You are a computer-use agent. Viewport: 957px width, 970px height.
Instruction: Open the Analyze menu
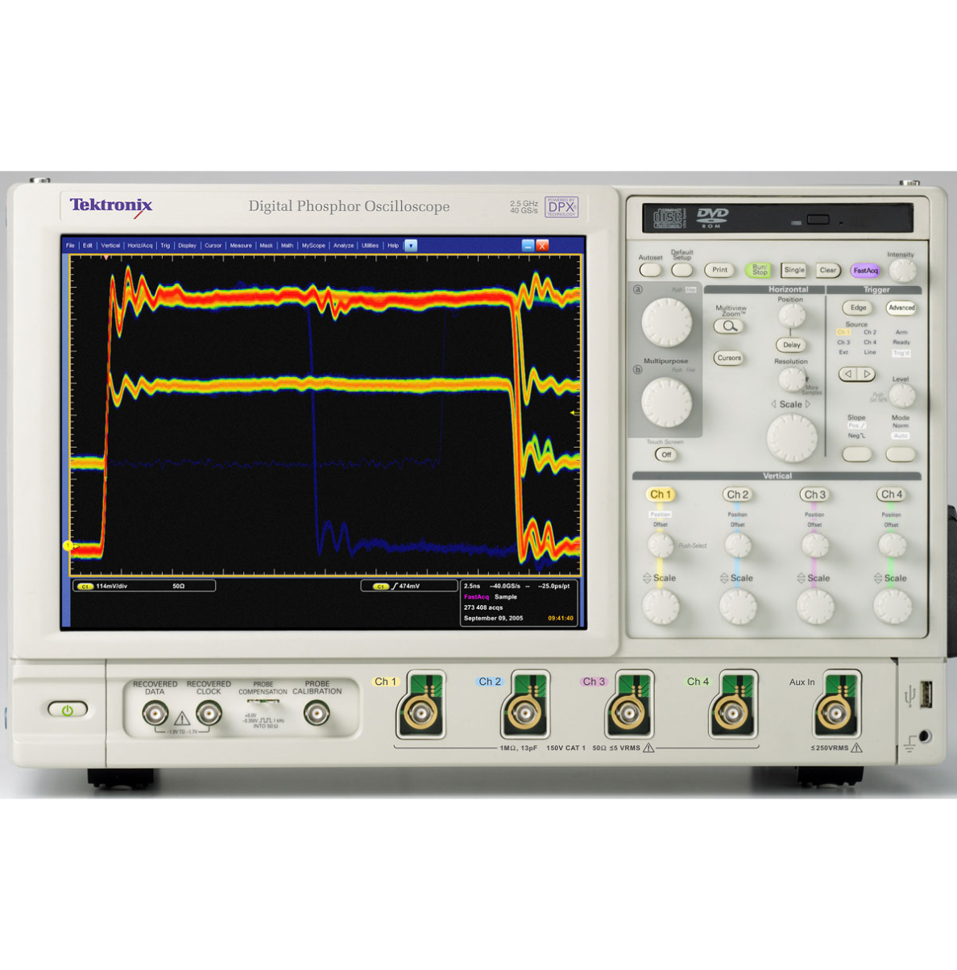[x=344, y=246]
